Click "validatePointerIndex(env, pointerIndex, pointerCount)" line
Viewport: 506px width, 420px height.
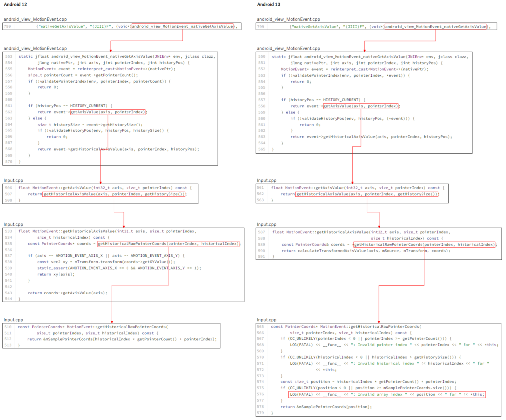pyautogui.click(x=99, y=81)
